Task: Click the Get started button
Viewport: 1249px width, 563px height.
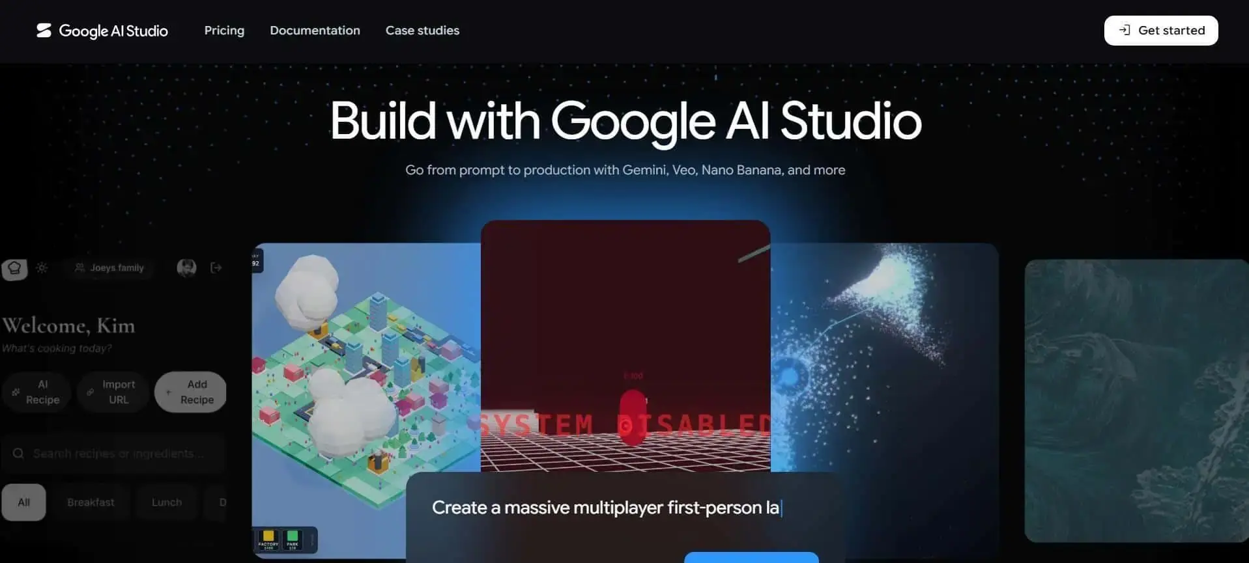Action: click(1160, 31)
